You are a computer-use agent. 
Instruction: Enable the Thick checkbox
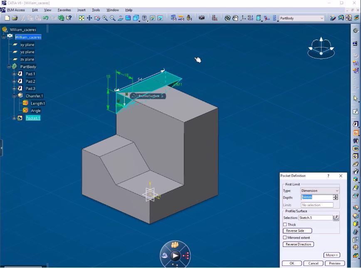(285, 225)
